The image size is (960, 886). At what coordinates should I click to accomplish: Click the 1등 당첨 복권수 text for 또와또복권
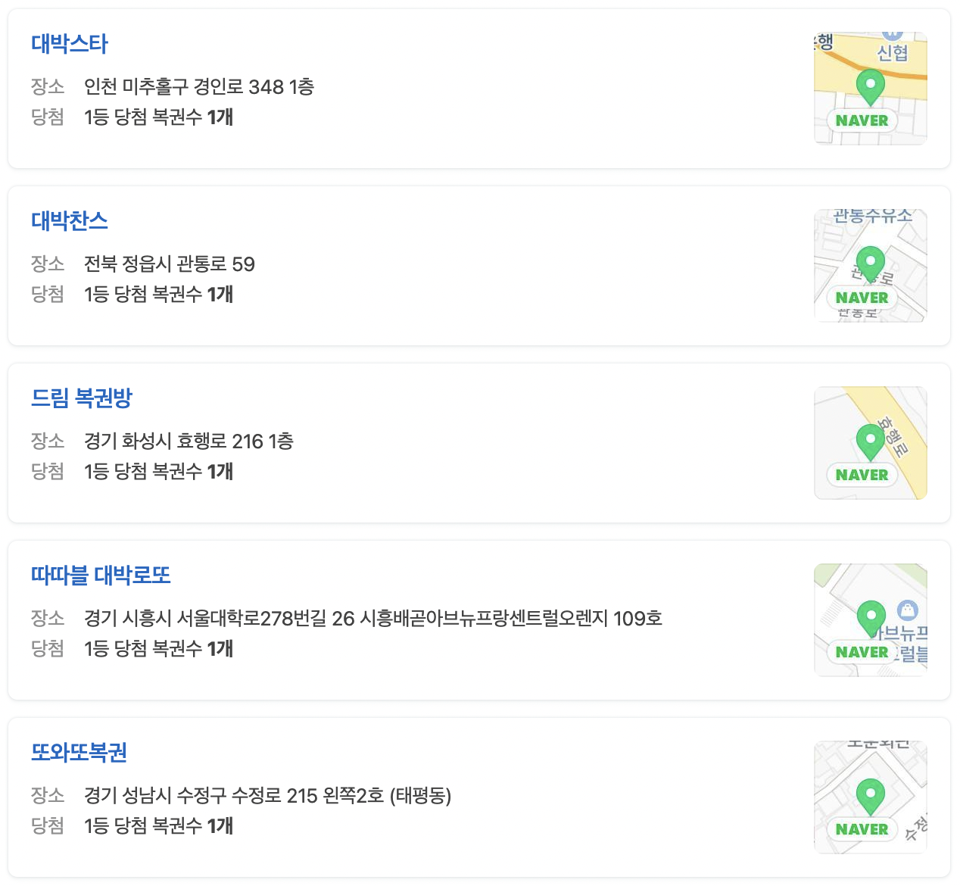click(158, 827)
